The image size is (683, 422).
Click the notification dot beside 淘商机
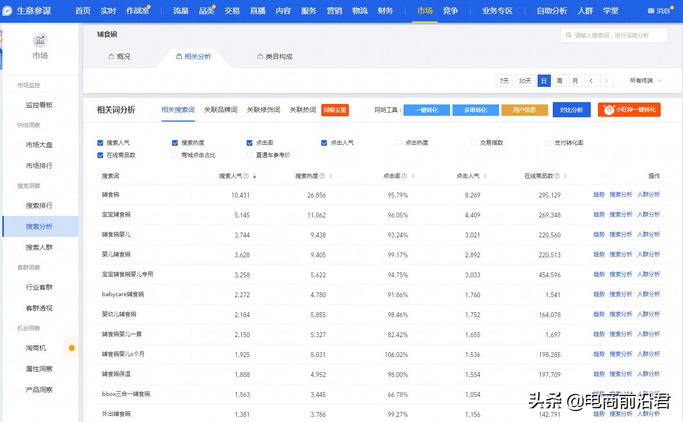[x=71, y=348]
